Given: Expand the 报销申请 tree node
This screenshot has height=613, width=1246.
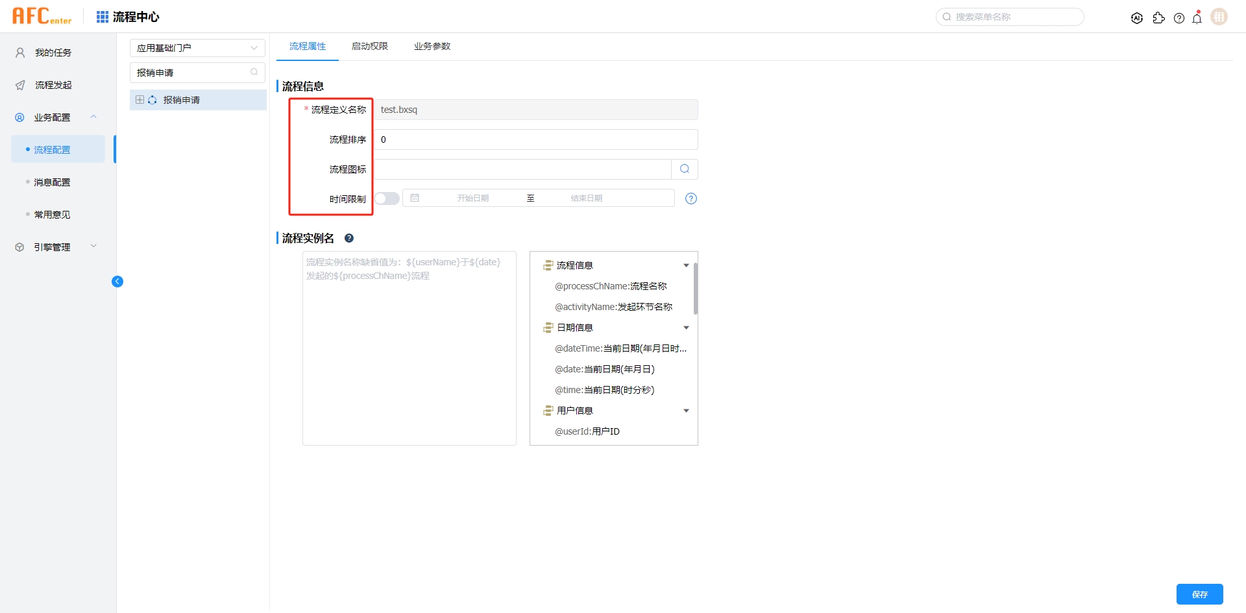Looking at the screenshot, I should click(140, 100).
